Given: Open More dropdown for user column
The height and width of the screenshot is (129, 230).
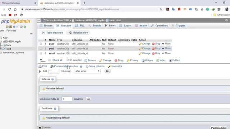Looking at the screenshot, I should 166,44.
